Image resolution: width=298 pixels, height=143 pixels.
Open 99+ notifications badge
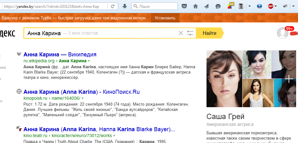pos(290,29)
